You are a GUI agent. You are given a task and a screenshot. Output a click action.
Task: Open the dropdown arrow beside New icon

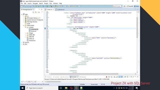click(23, 6)
